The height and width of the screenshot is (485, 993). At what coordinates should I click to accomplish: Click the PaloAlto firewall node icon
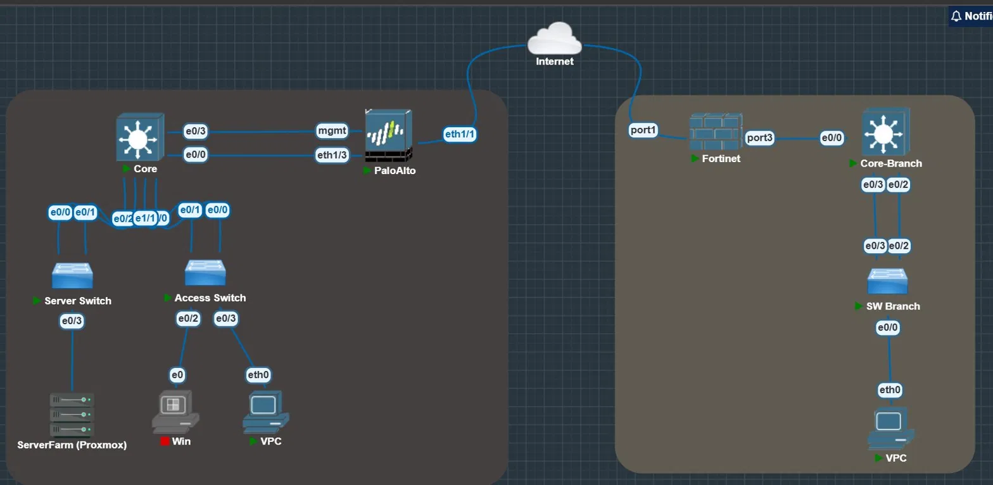389,135
